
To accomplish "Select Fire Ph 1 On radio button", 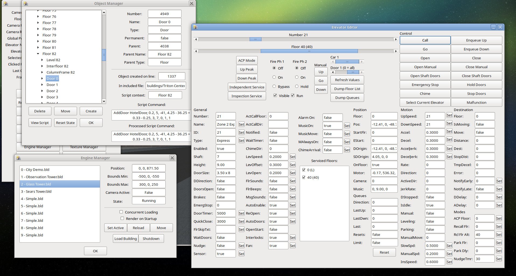I will point(274,77).
